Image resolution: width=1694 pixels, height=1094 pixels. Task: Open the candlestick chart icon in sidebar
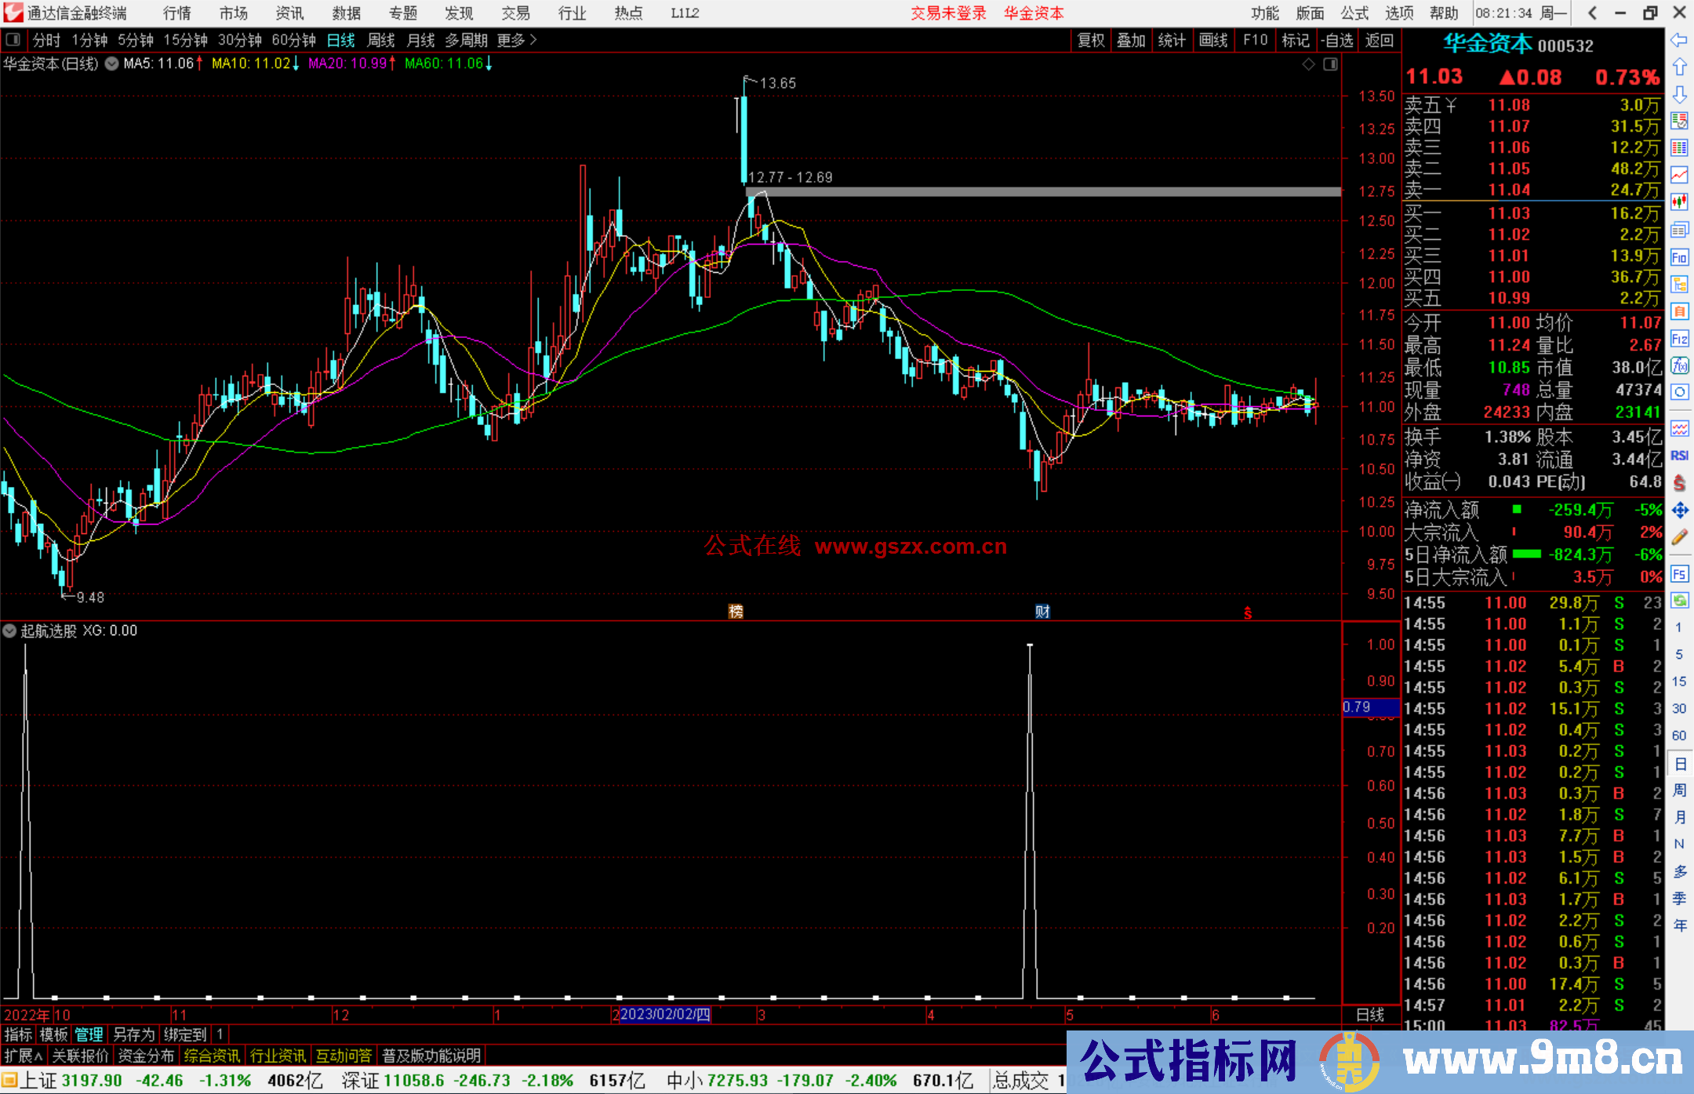tap(1679, 202)
